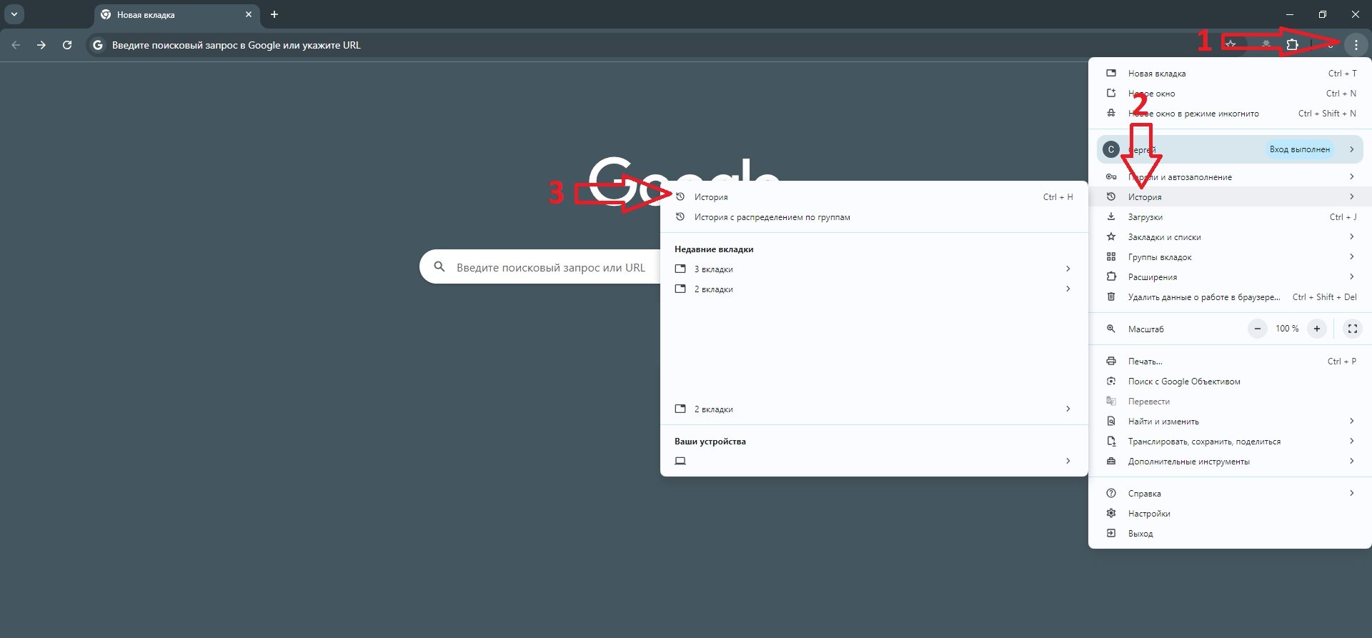Toggle fullscreen mode icon next to zoom
Image resolution: width=1372 pixels, height=638 pixels.
point(1352,329)
